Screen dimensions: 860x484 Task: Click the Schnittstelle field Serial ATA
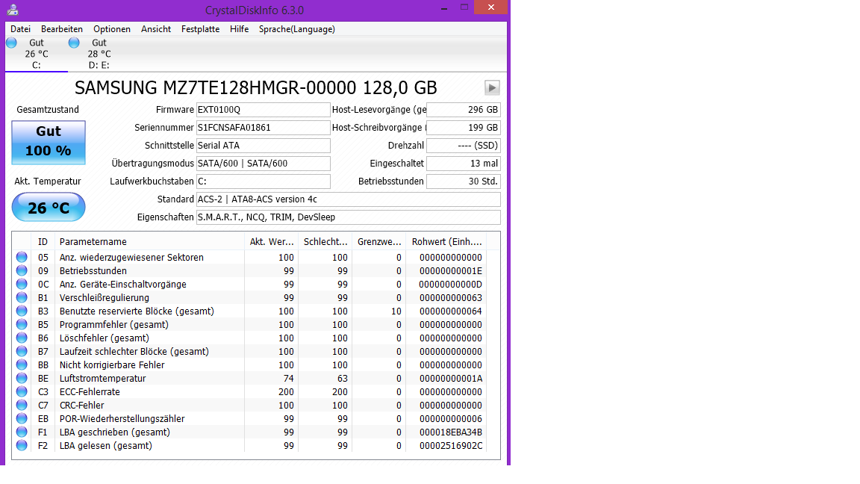[264, 146]
